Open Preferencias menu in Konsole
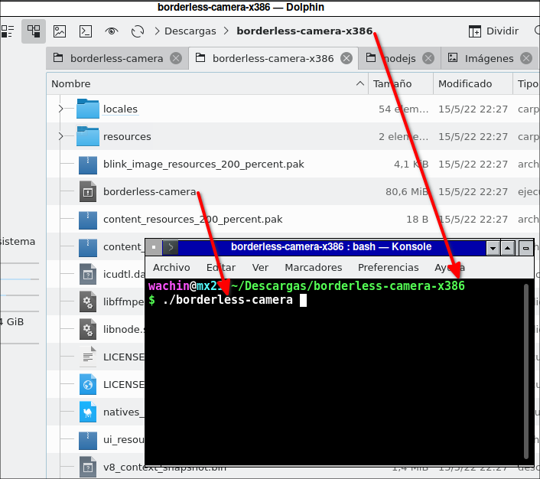540x479 pixels. pyautogui.click(x=388, y=267)
